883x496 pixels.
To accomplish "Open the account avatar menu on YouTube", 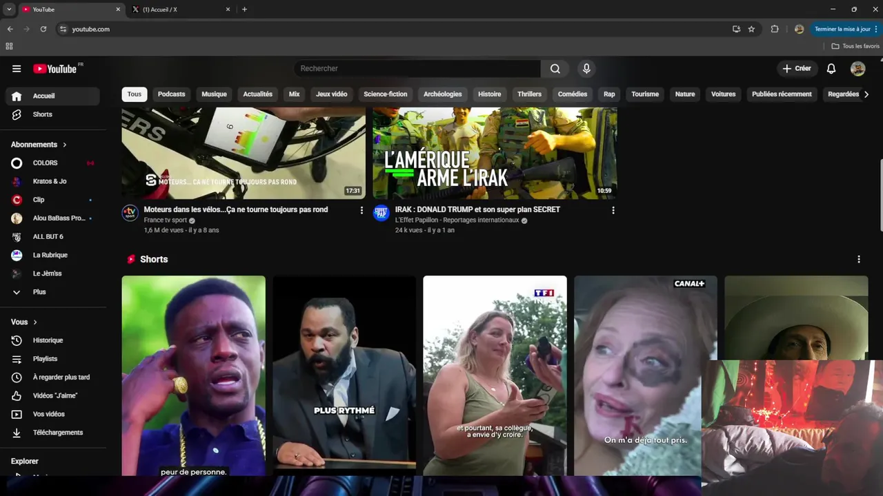I will (x=857, y=68).
